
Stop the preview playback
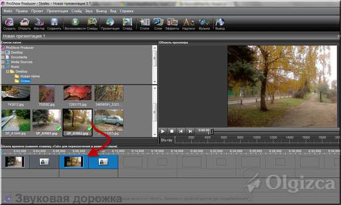pos(172,131)
